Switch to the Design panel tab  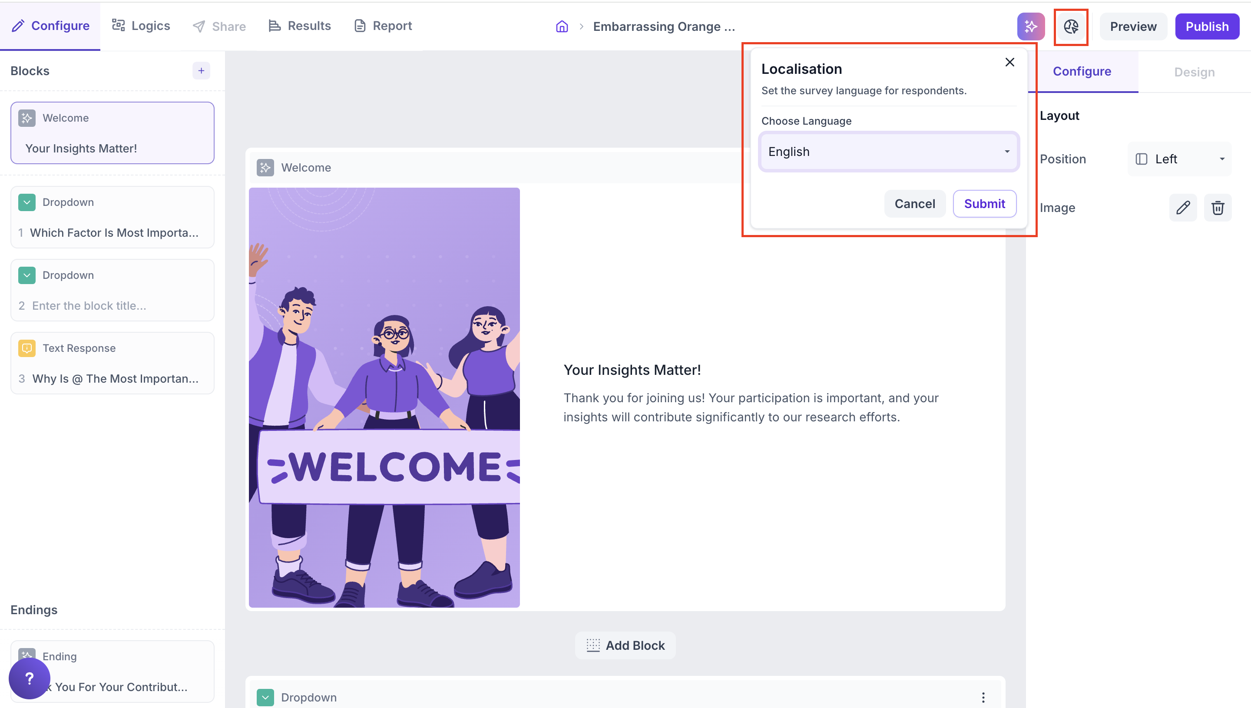tap(1194, 72)
